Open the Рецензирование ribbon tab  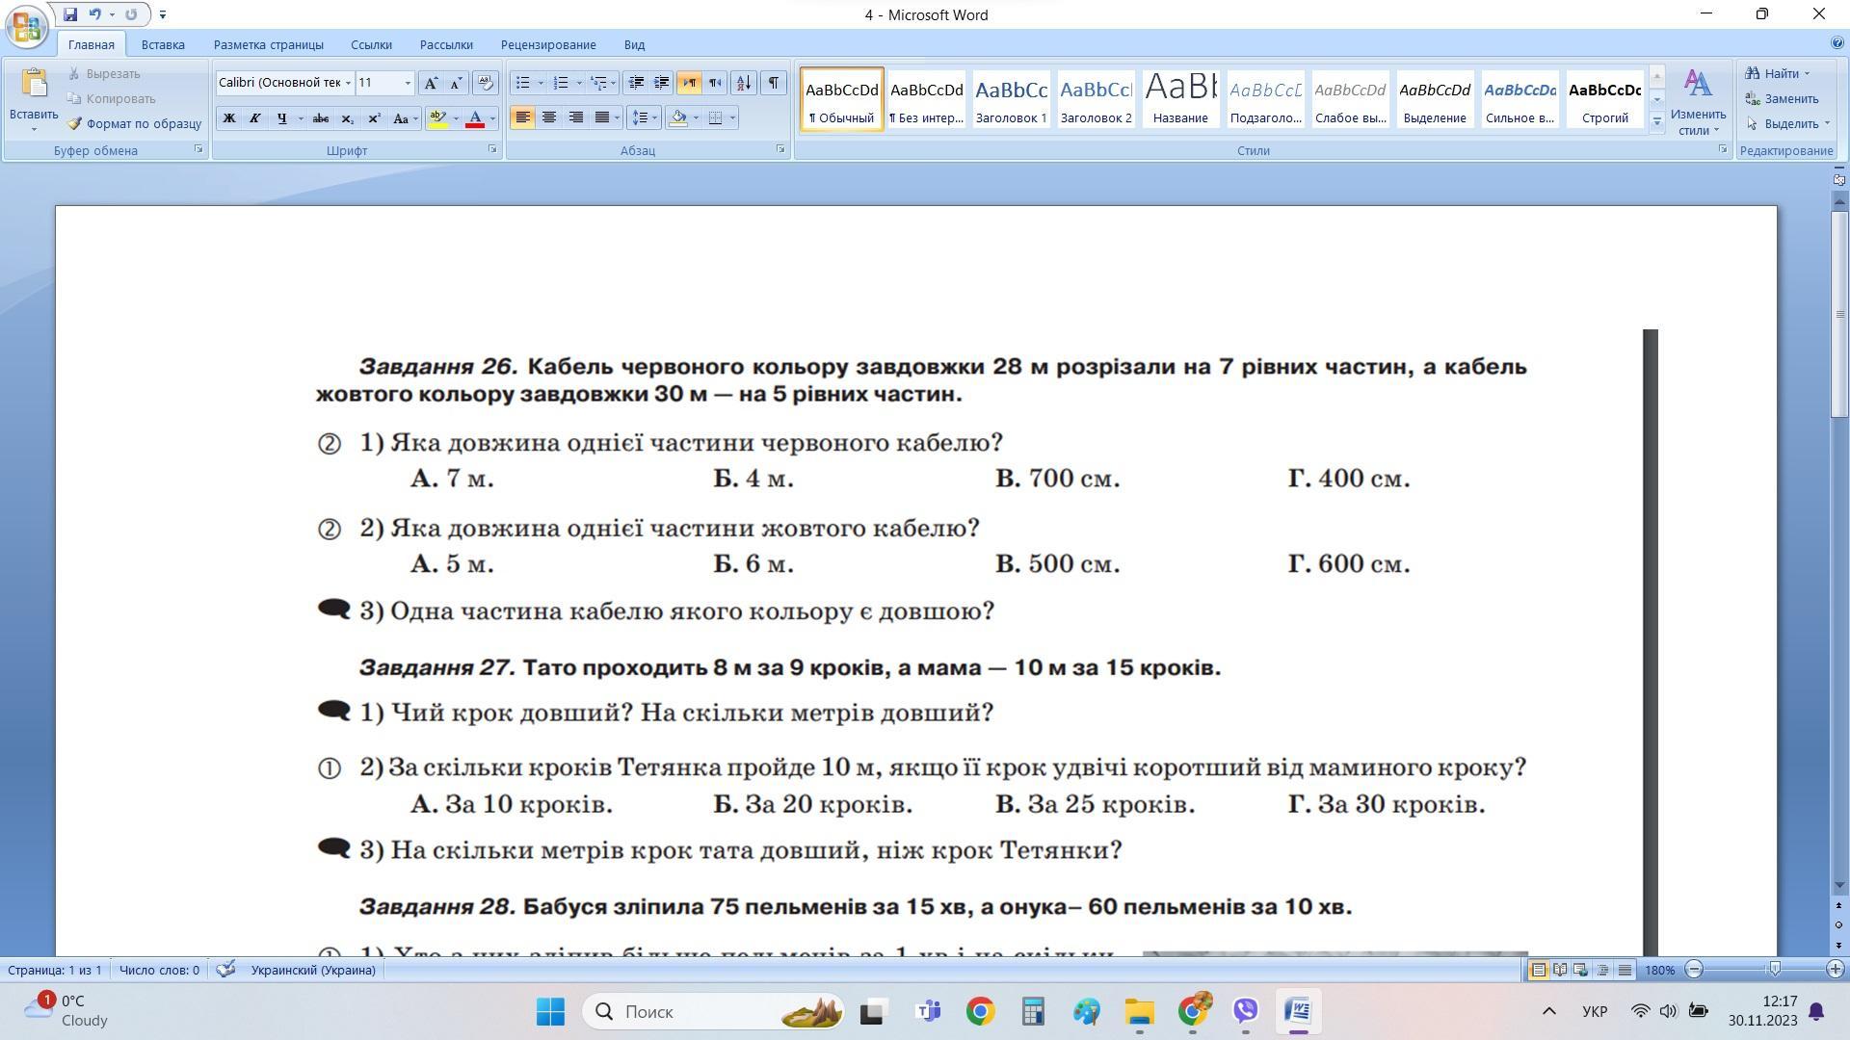548,44
